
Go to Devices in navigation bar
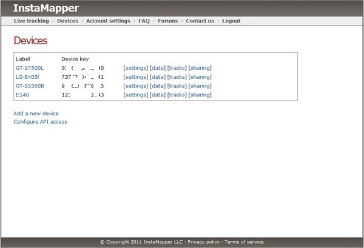coord(67,21)
